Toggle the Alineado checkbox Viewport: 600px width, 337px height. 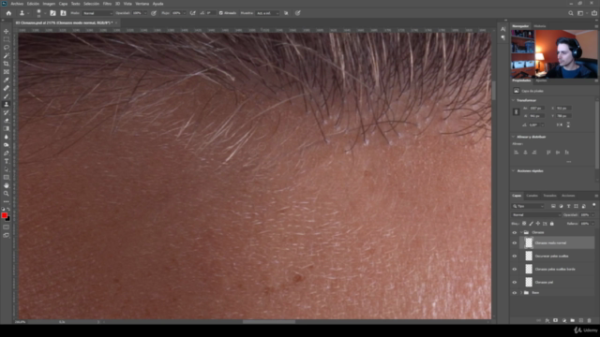pyautogui.click(x=221, y=13)
